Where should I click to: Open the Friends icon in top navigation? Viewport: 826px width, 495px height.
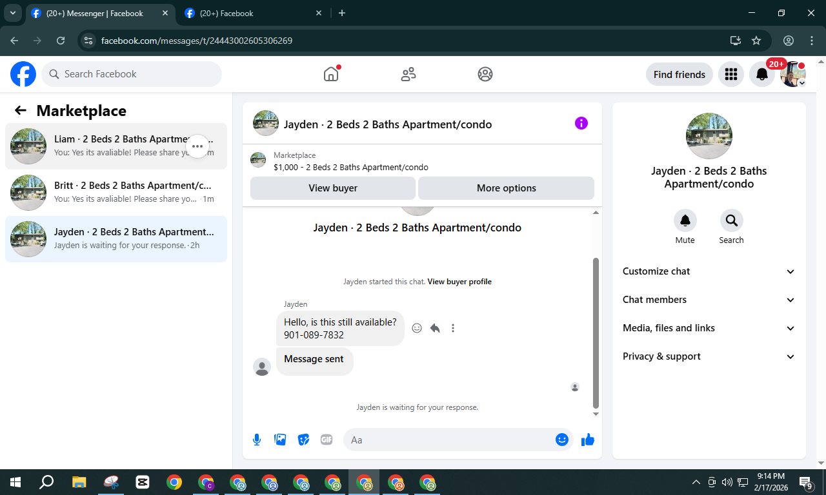(x=408, y=74)
